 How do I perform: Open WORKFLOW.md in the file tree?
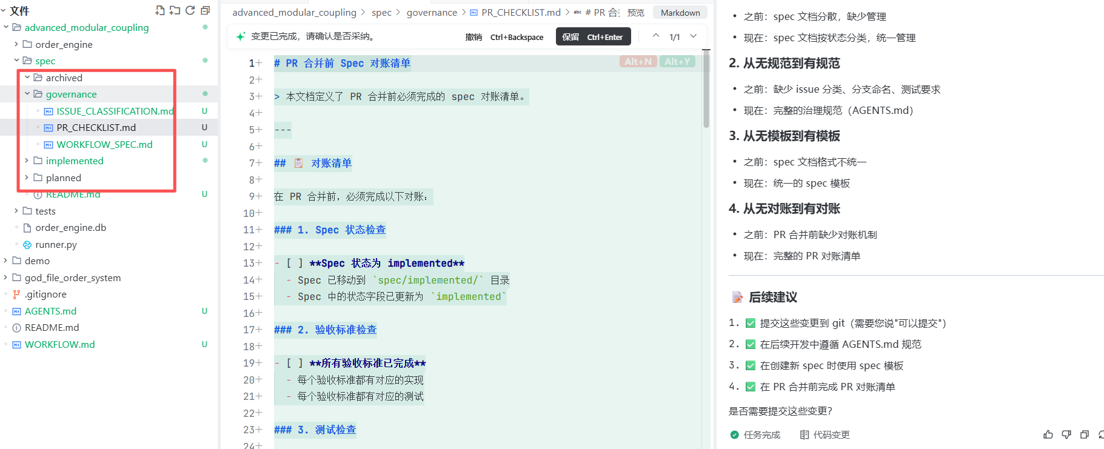(59, 344)
